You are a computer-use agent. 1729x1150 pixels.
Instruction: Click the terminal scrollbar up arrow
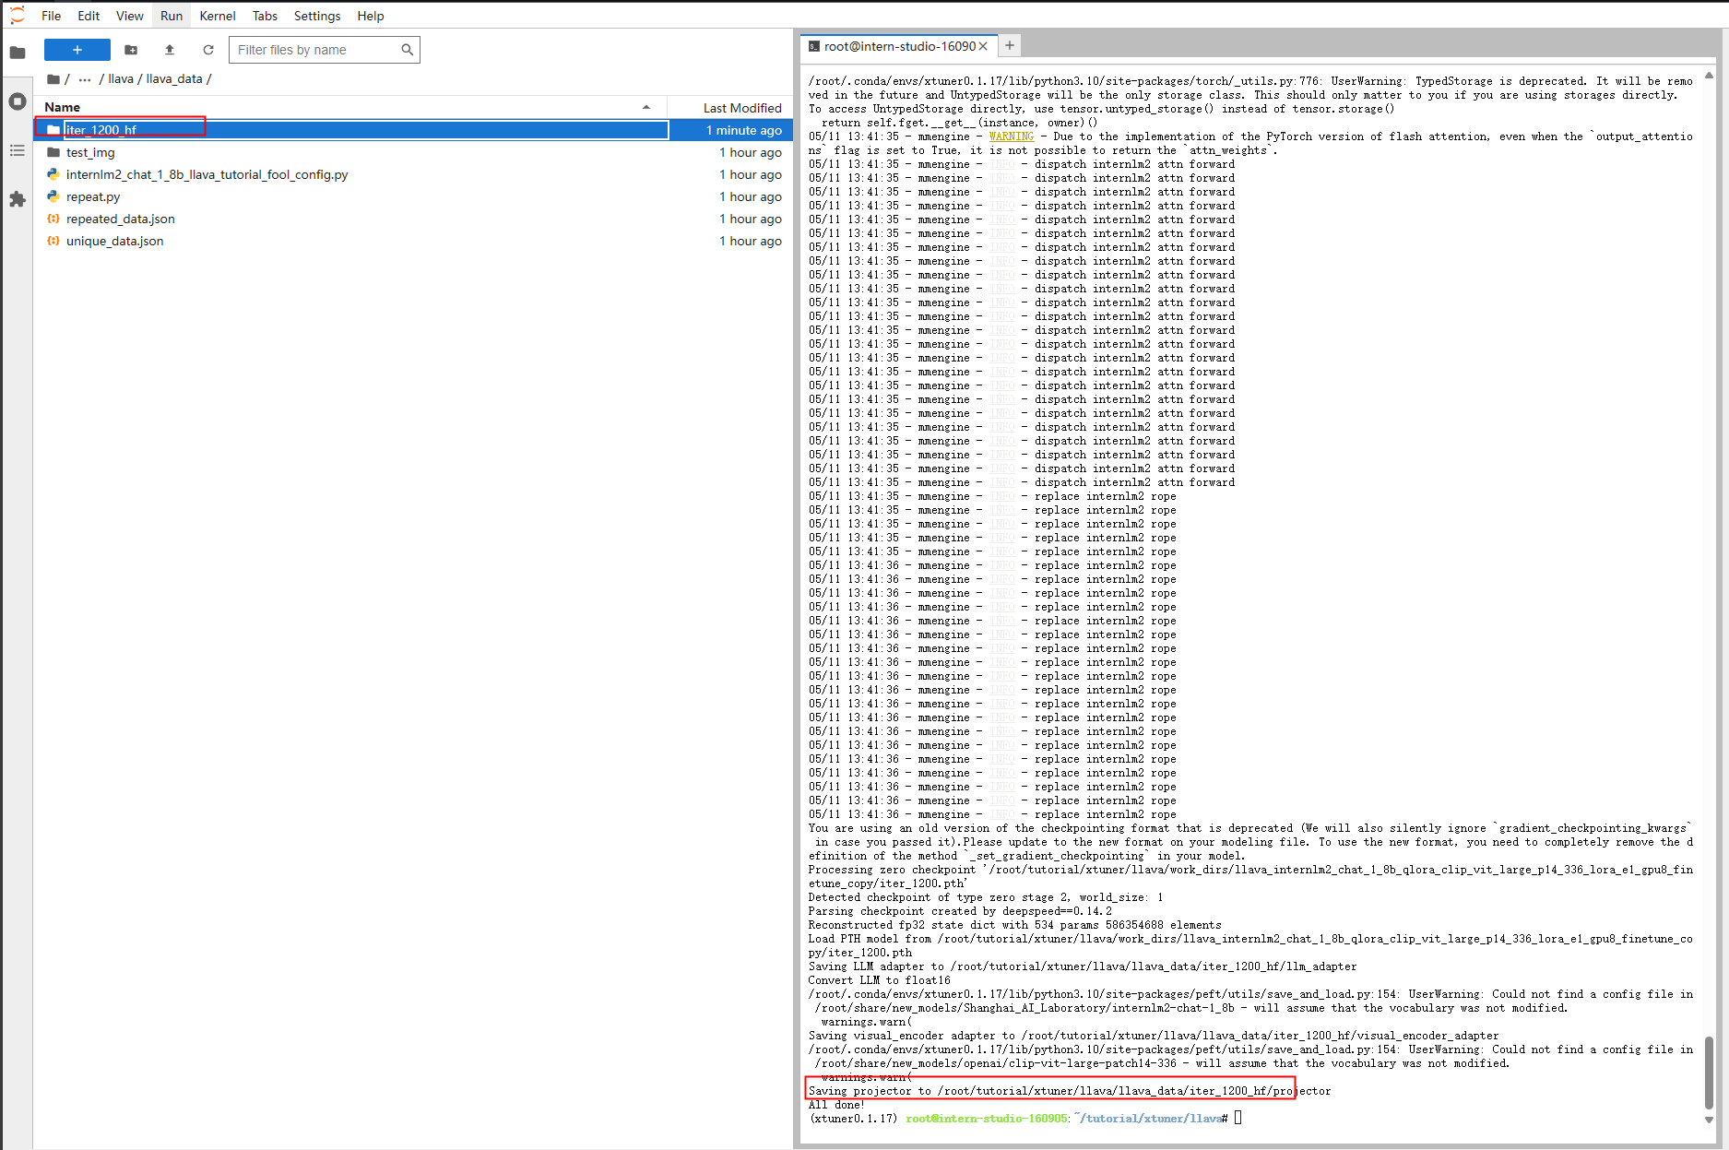click(1709, 76)
